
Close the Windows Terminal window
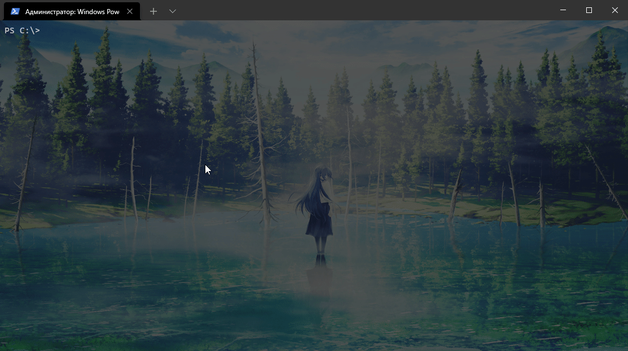[615, 10]
